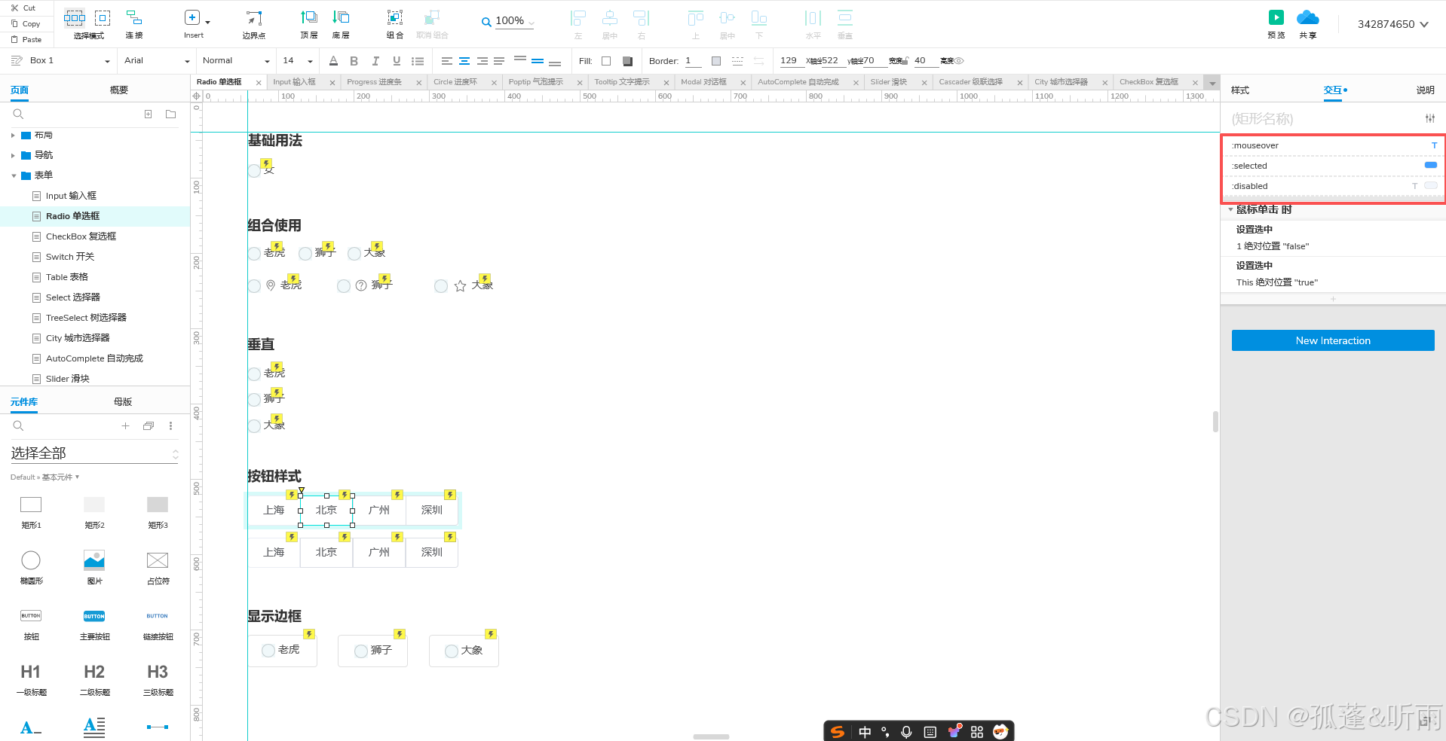Toggle italic text formatting
1446x741 pixels.
coord(375,61)
